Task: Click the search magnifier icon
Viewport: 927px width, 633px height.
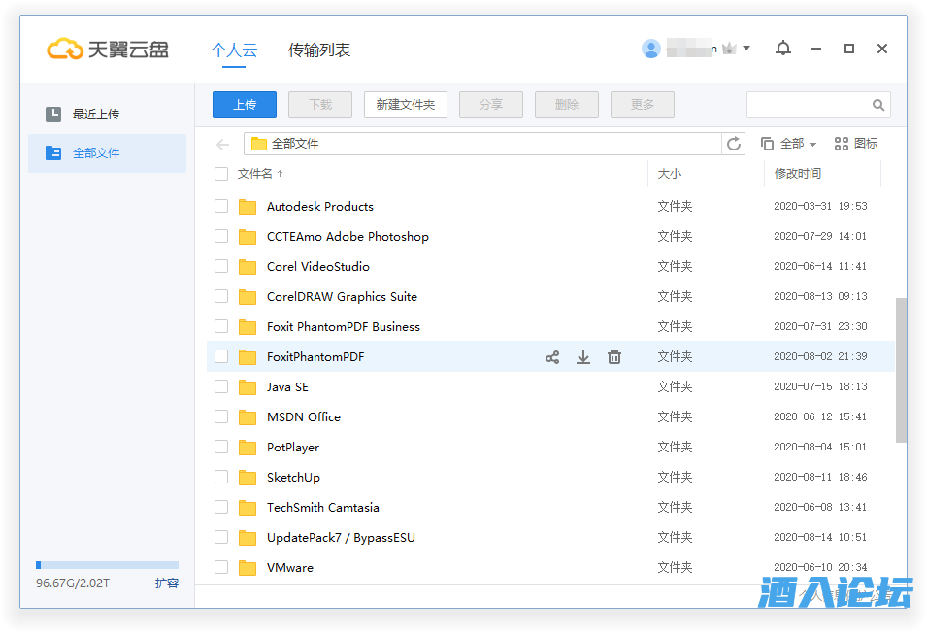Action: [877, 105]
